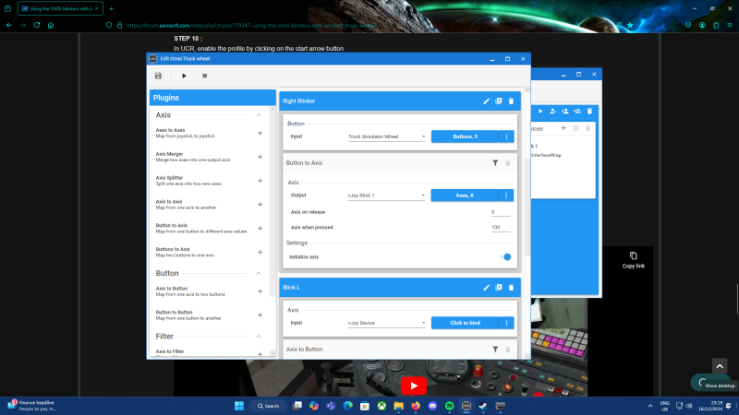Open more options beside Click to bind
Image resolution: width=739 pixels, height=415 pixels.
click(506, 323)
